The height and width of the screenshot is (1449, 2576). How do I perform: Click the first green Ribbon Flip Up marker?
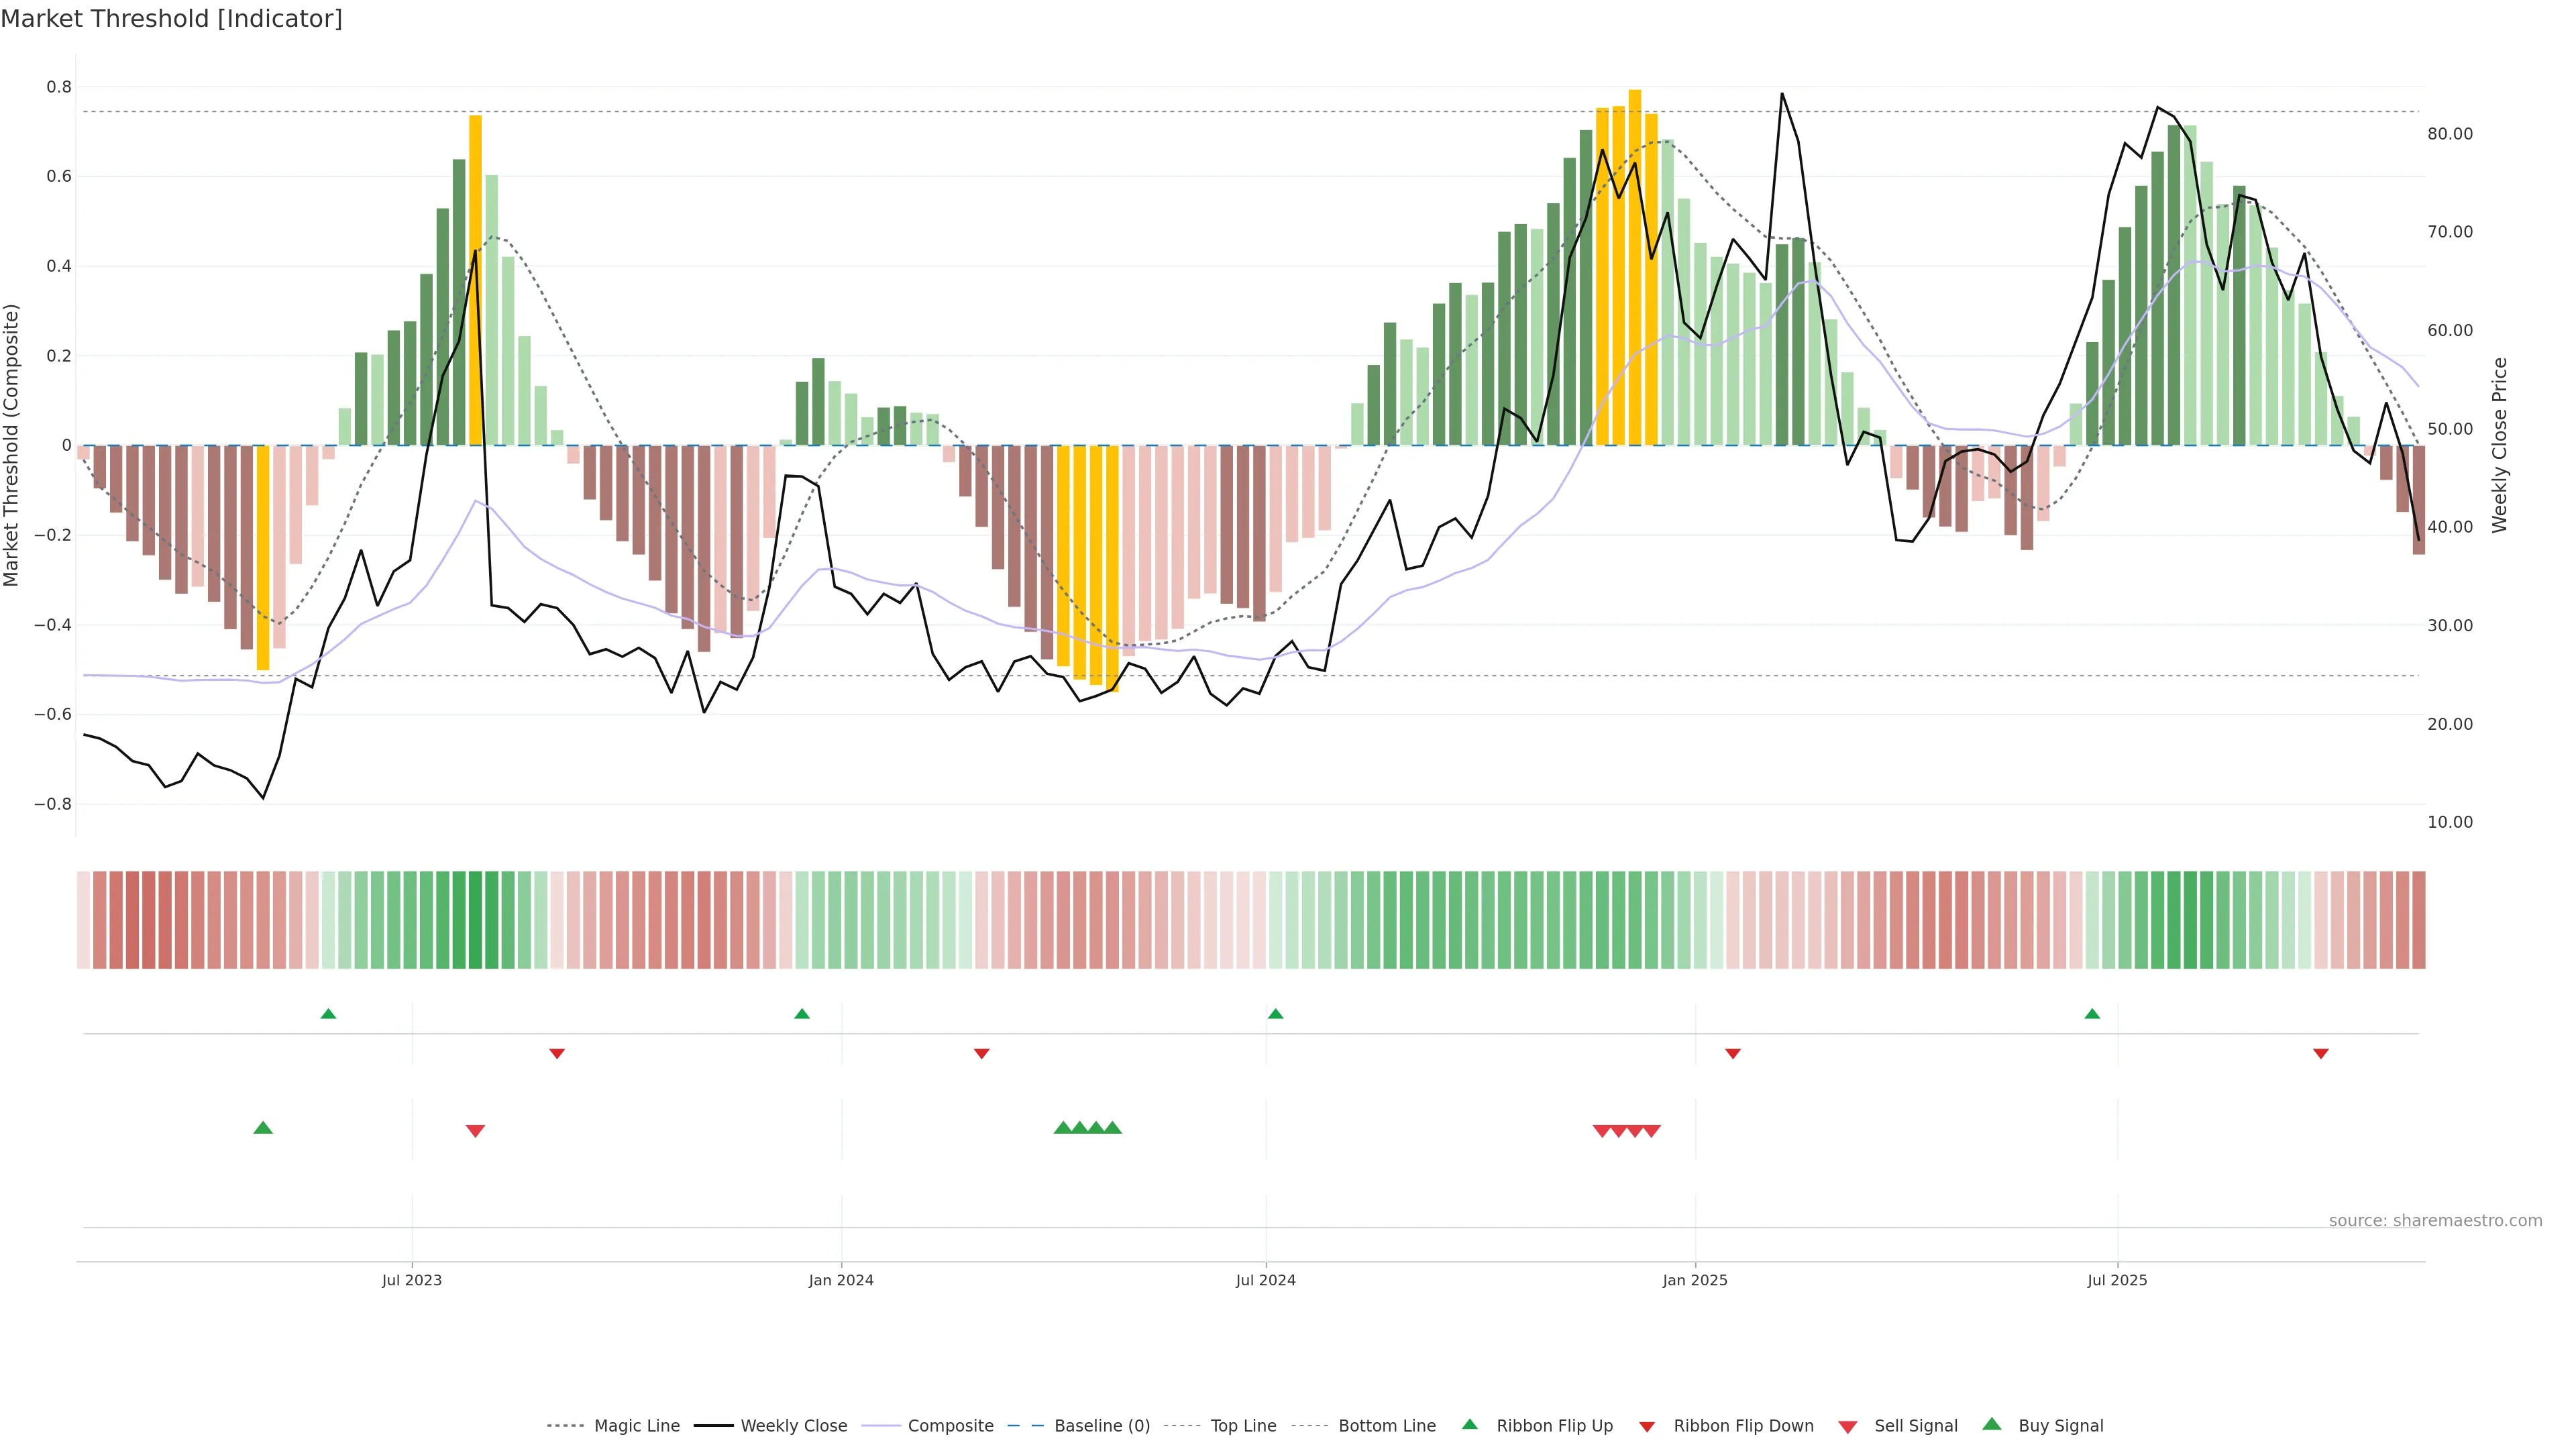[x=328, y=1014]
